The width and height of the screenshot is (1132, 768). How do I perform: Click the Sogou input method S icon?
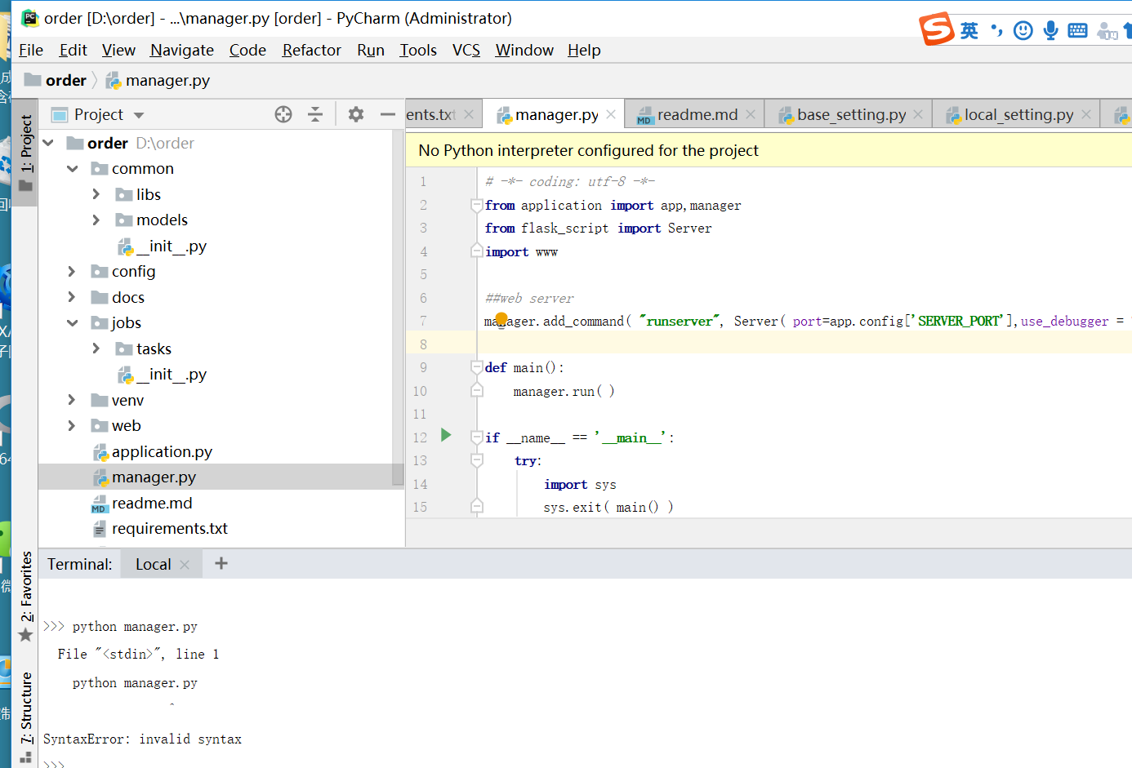click(936, 29)
